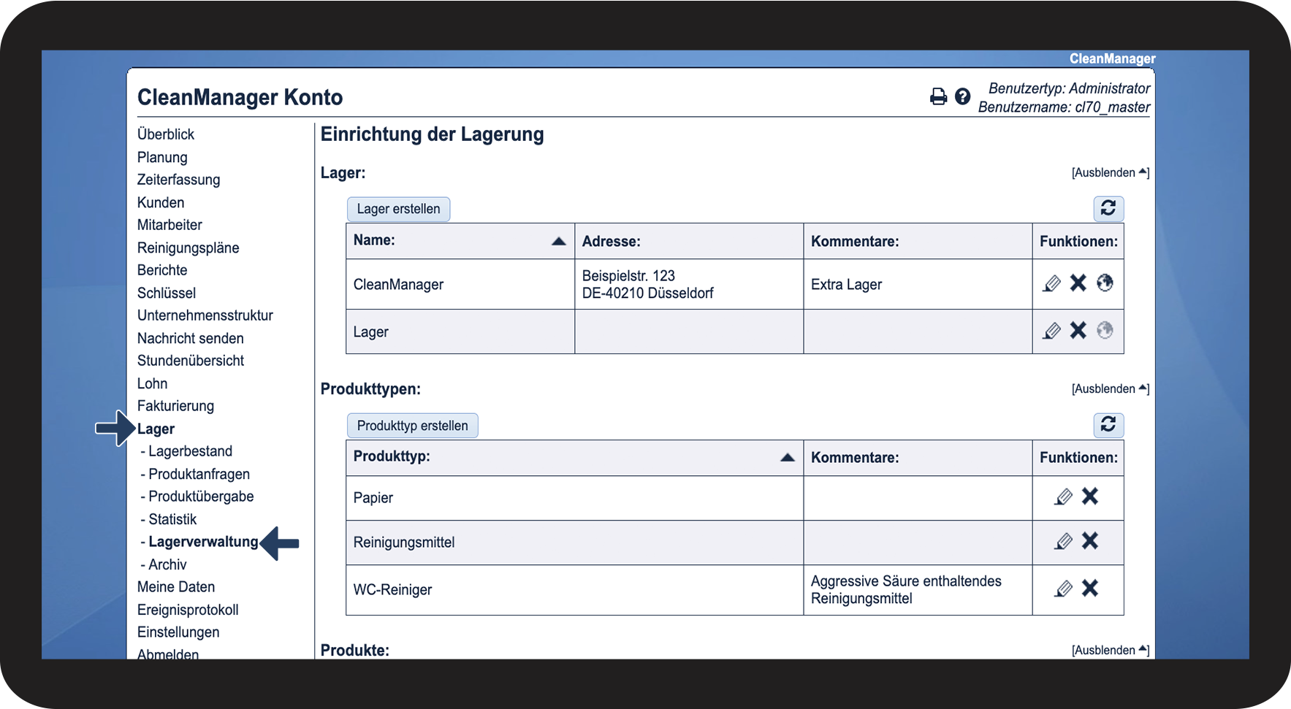The height and width of the screenshot is (709, 1291).
Task: Open Archiv under Lager menu
Action: click(167, 564)
